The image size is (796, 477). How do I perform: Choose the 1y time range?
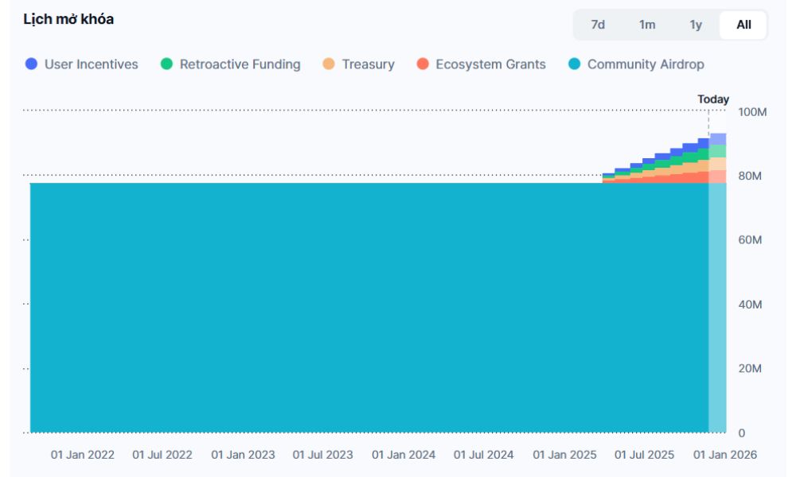pos(696,25)
